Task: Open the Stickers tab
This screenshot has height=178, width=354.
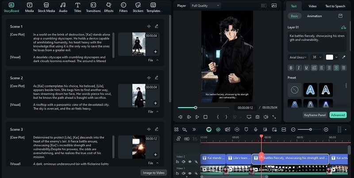Action: click(138, 8)
